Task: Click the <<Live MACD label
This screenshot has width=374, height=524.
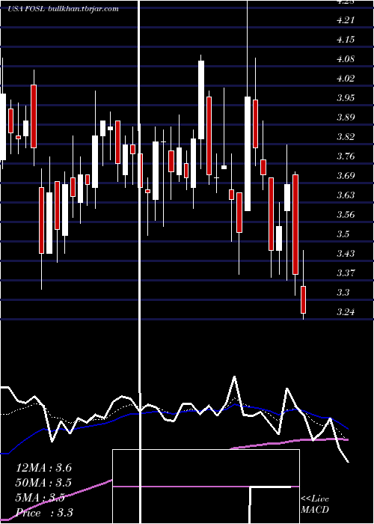Action: click(x=315, y=504)
